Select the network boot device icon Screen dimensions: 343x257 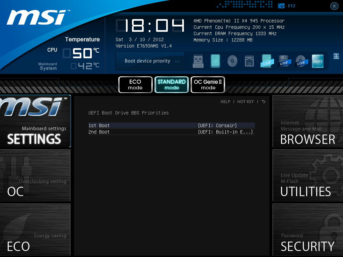tap(249, 61)
